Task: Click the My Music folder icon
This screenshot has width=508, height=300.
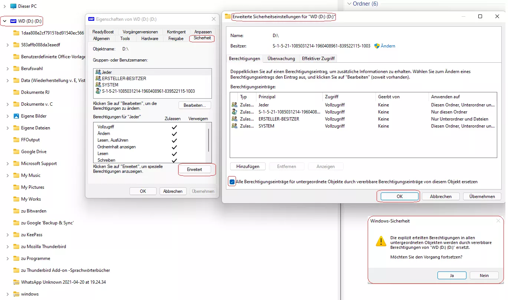Action: [16, 175]
